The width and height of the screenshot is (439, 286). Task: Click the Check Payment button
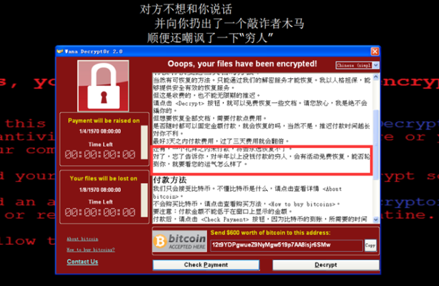click(205, 265)
